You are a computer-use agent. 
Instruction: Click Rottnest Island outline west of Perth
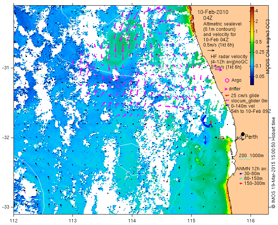[x=221, y=138]
